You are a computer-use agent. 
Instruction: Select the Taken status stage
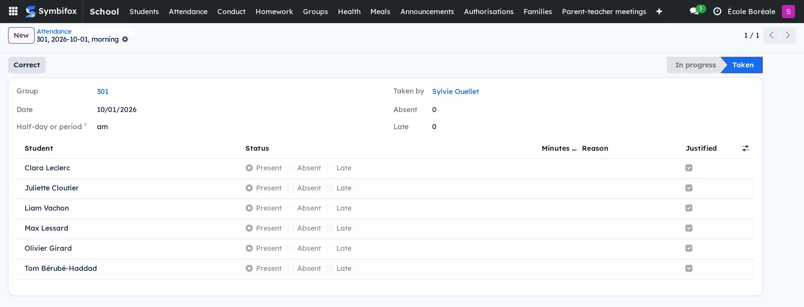tap(743, 65)
